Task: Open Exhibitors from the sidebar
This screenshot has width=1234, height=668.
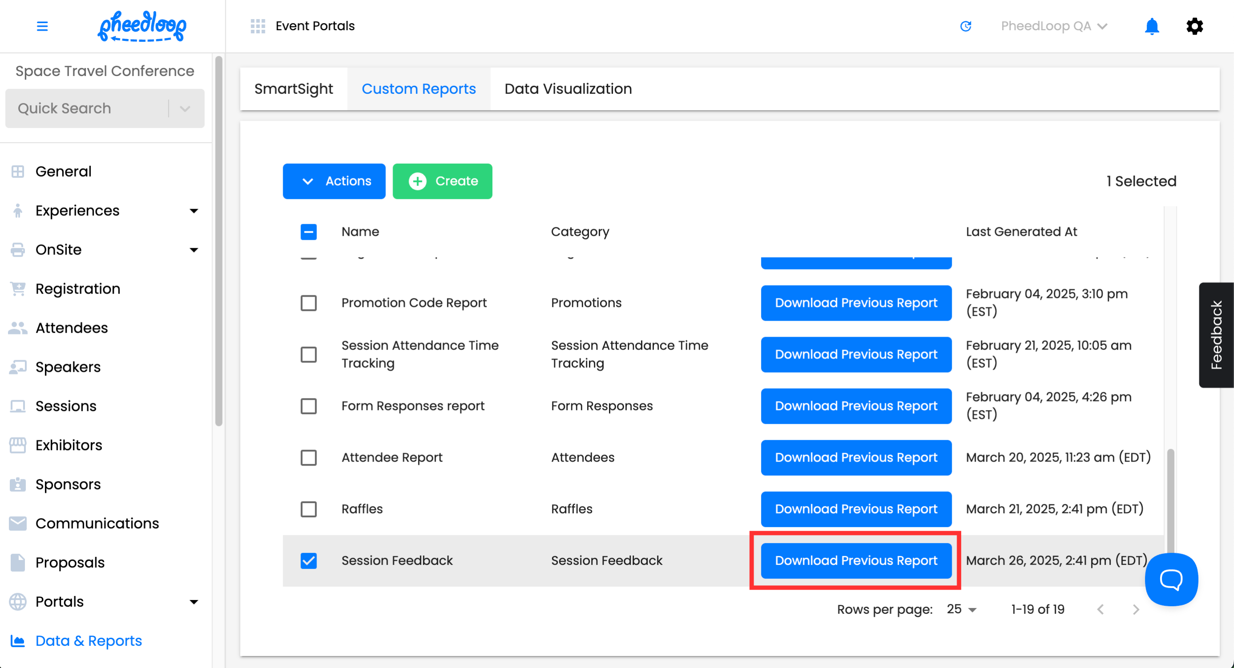Action: click(69, 445)
